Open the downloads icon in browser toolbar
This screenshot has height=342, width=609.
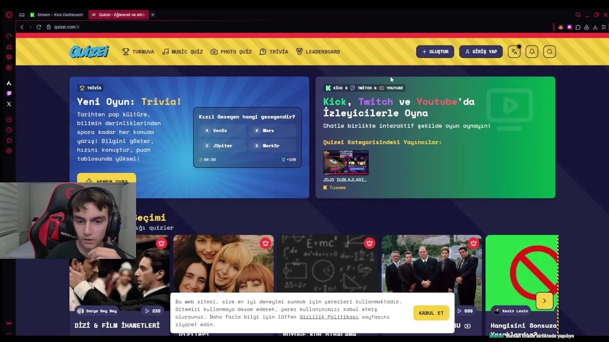(x=595, y=27)
